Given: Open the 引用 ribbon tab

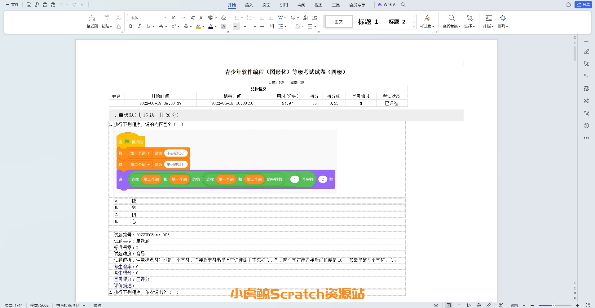Looking at the screenshot, I should click(284, 5).
